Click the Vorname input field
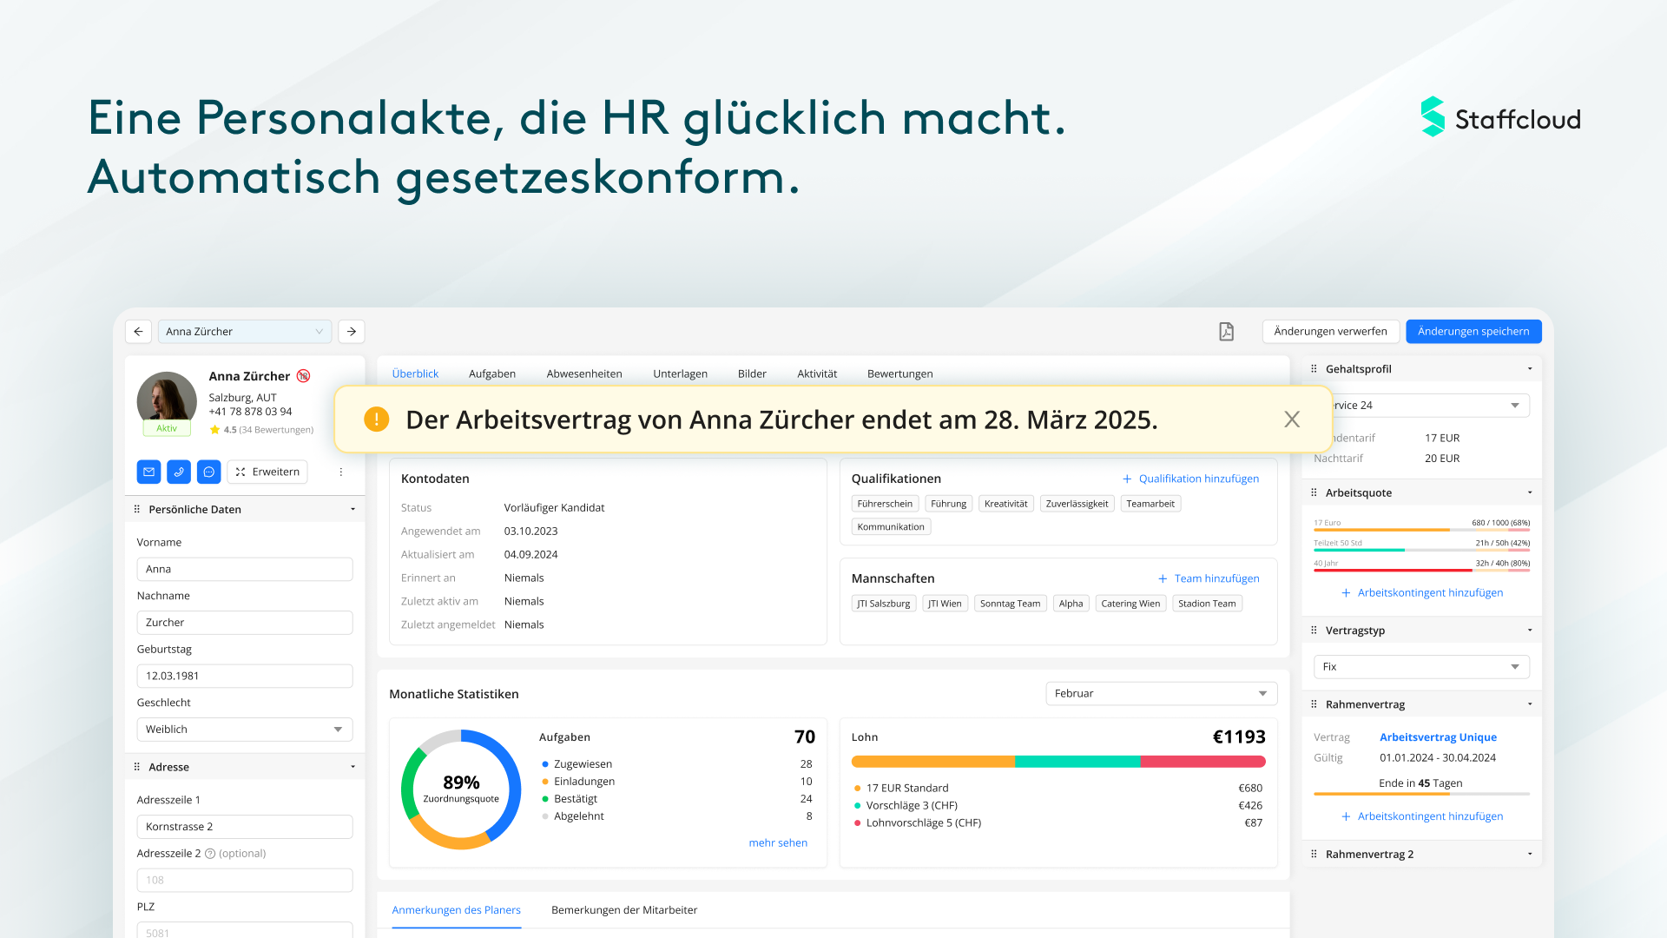The image size is (1667, 938). tap(244, 570)
